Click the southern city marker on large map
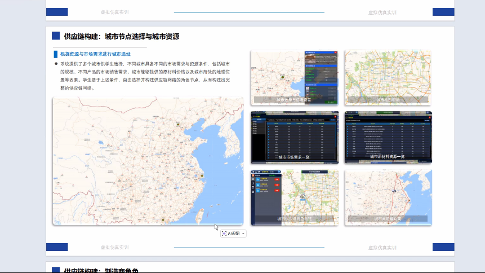485x273 pixels. coord(163,219)
